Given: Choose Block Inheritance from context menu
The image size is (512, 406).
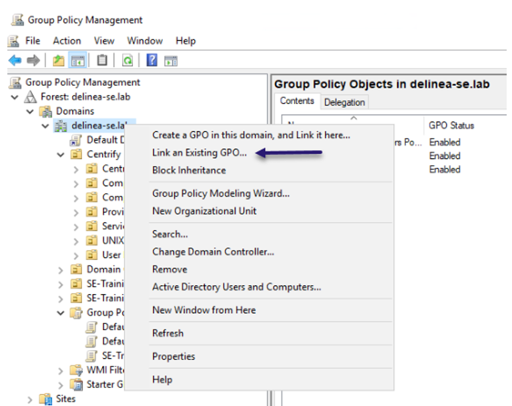Looking at the screenshot, I should pyautogui.click(x=189, y=170).
